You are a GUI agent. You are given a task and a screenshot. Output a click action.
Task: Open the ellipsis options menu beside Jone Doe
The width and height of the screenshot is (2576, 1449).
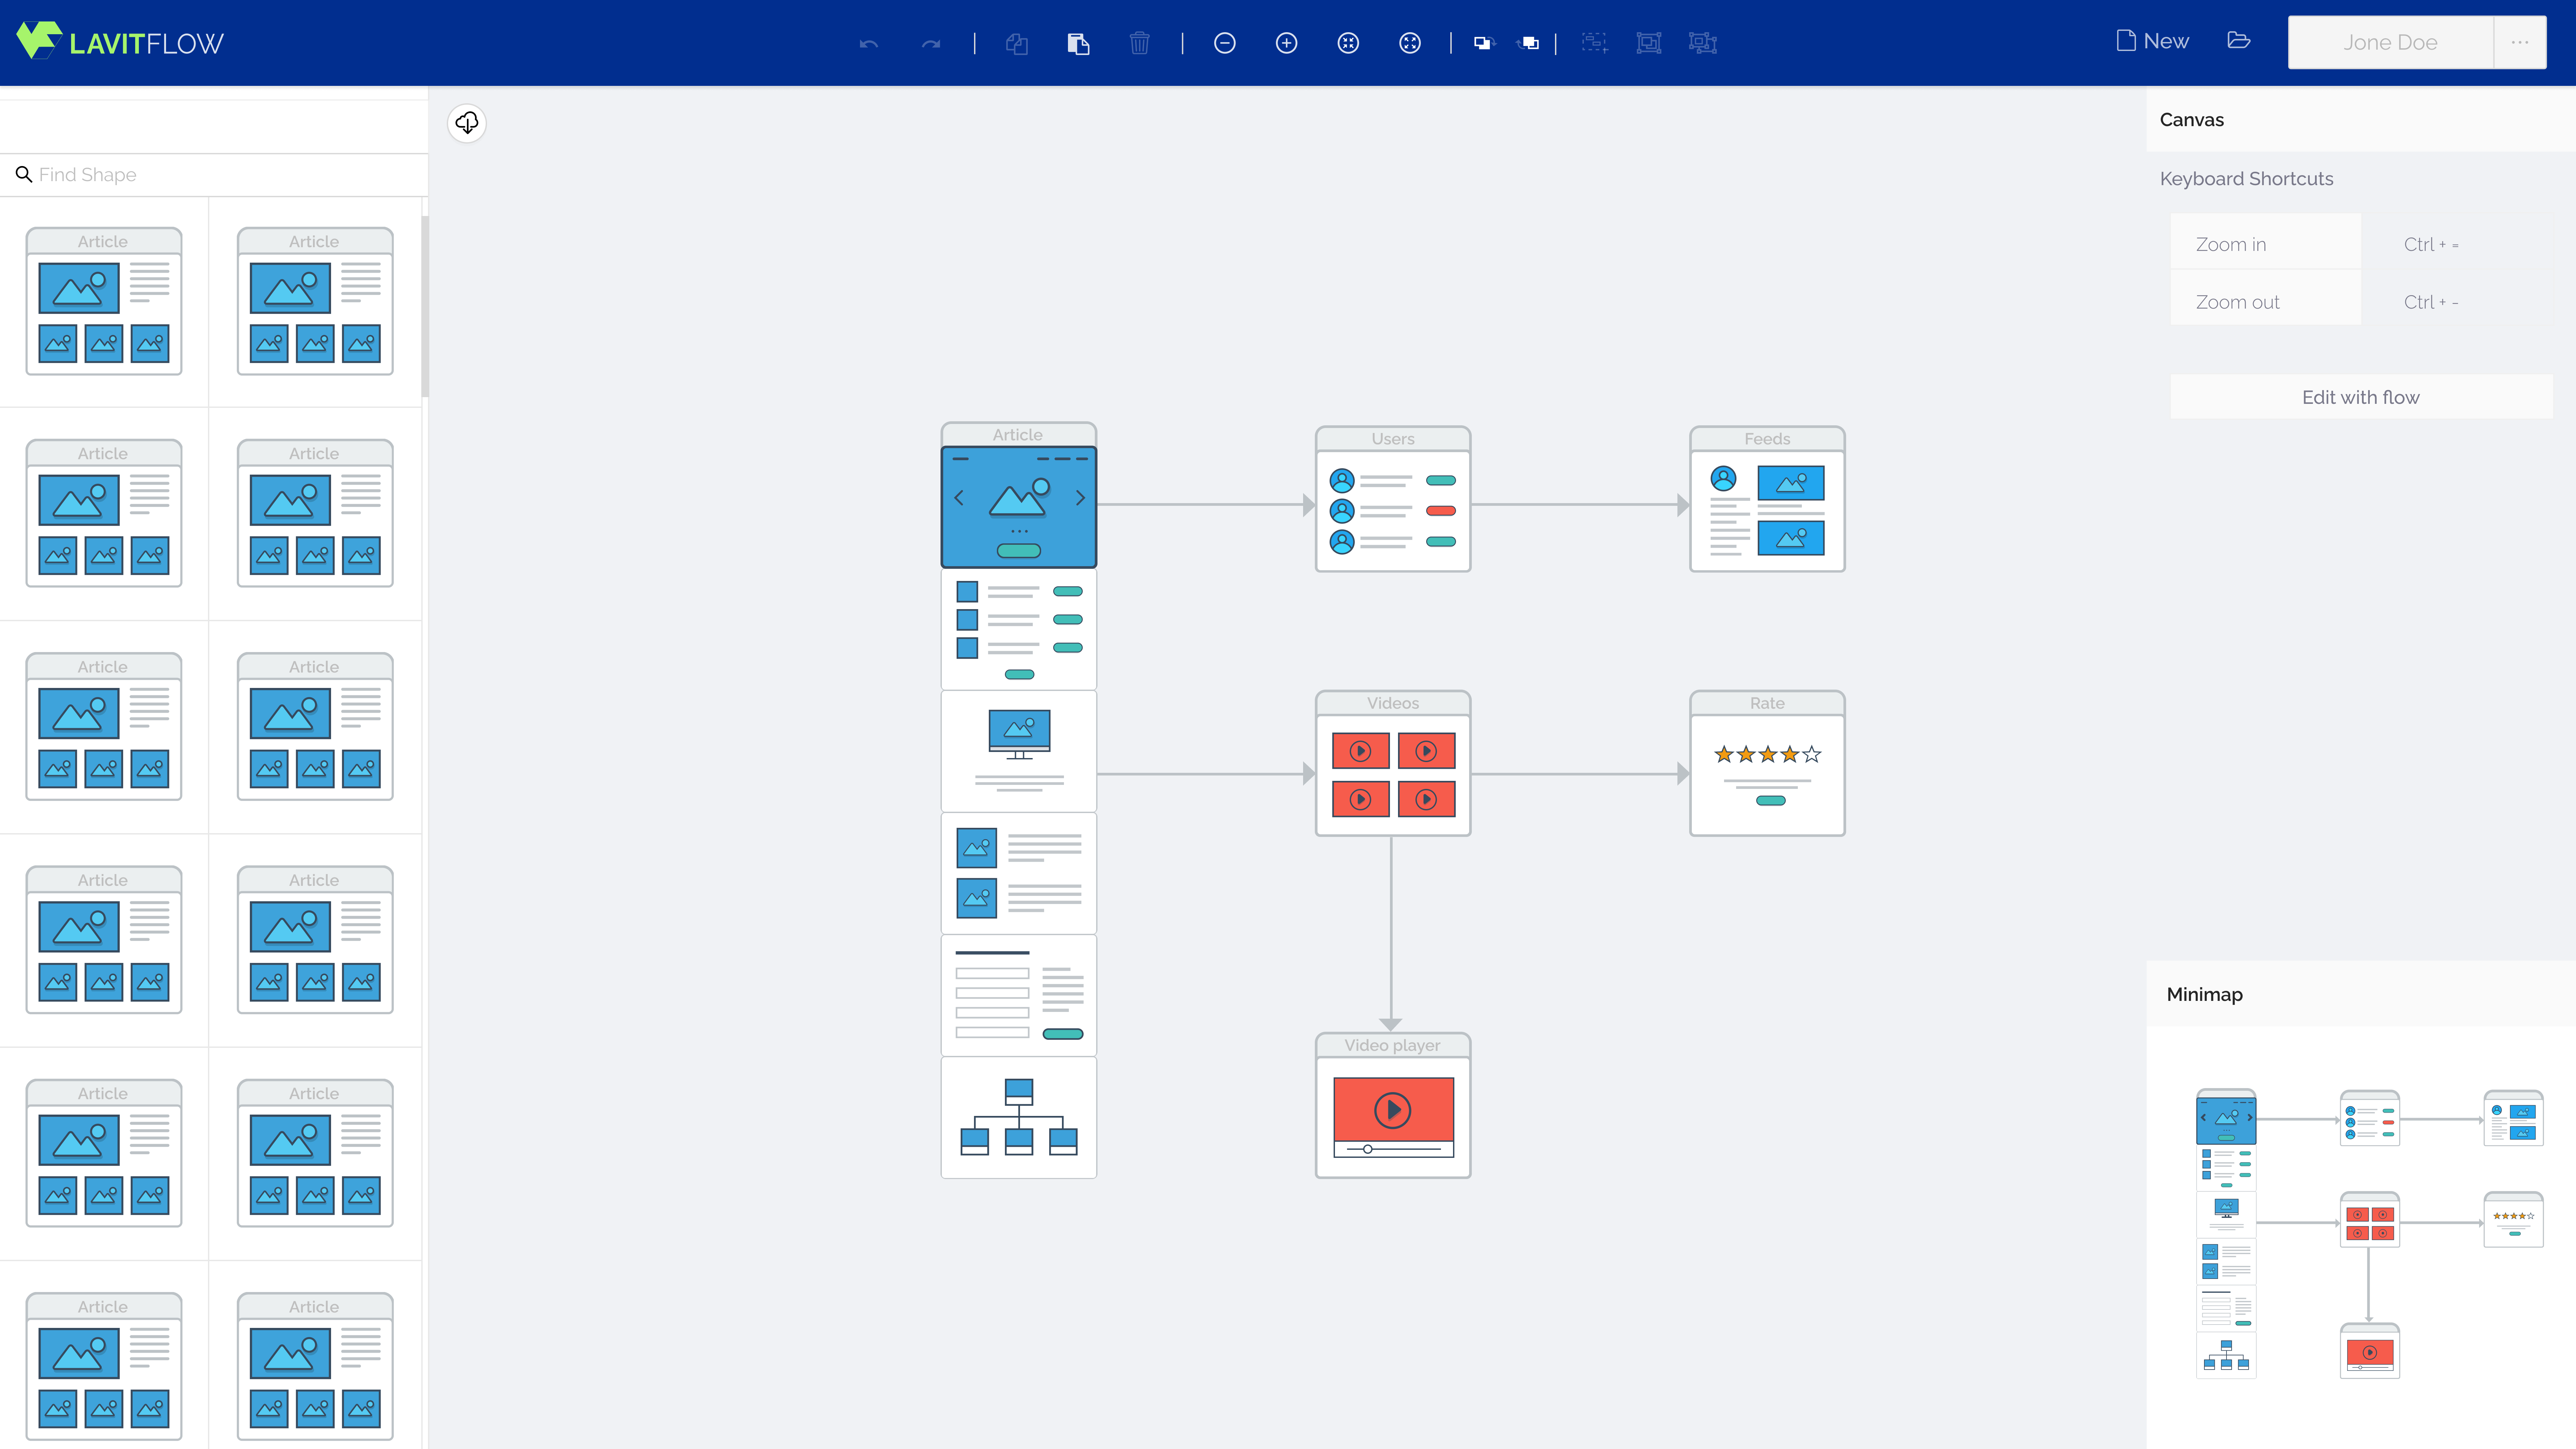click(x=2519, y=42)
